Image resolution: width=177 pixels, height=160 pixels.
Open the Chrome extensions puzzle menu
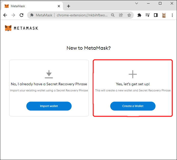139,15
